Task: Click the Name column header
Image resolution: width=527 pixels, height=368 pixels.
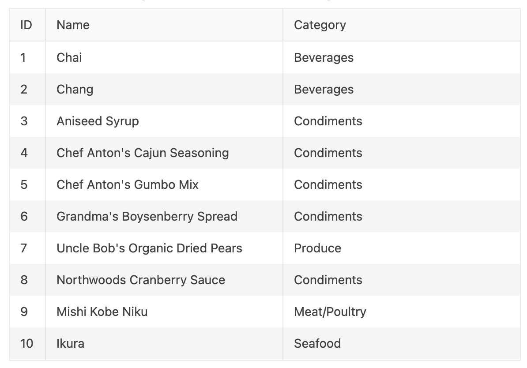Action: (73, 25)
